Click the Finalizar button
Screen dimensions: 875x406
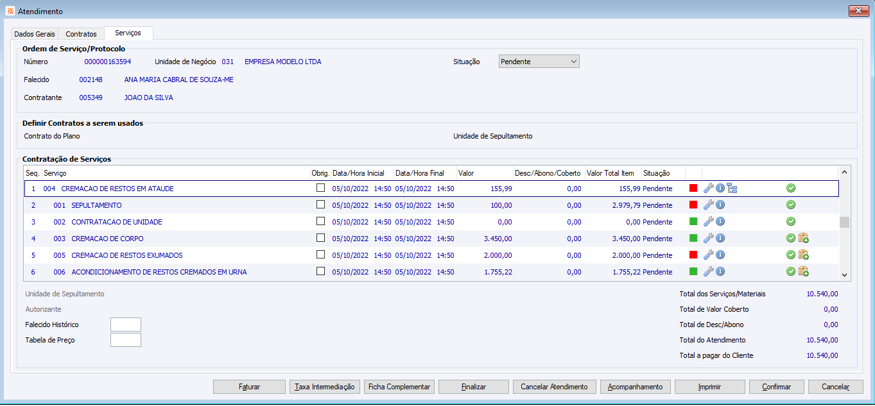(474, 387)
